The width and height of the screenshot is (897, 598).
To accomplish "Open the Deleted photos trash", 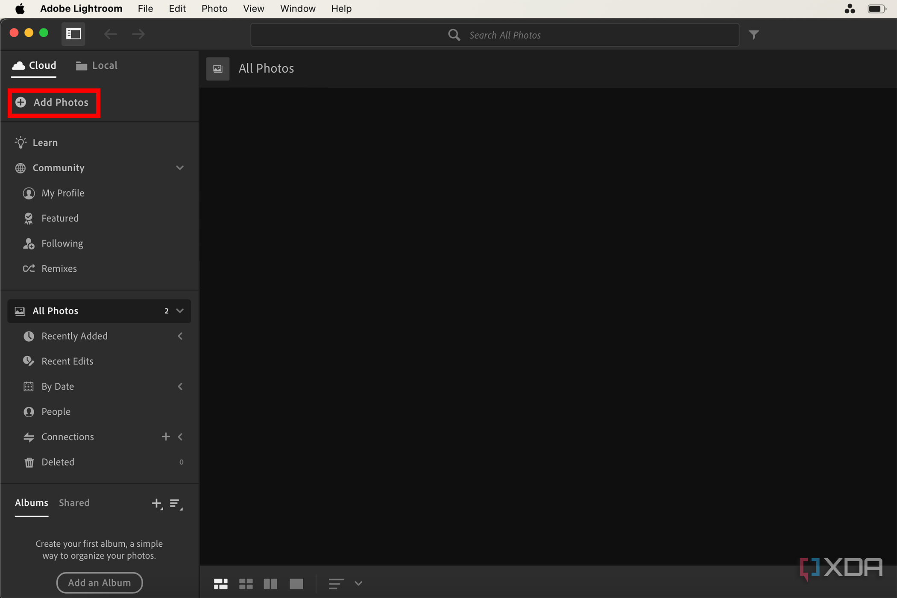I will click(x=58, y=462).
